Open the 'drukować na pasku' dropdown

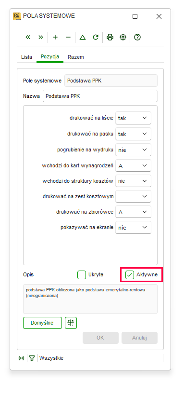pyautogui.click(x=133, y=134)
